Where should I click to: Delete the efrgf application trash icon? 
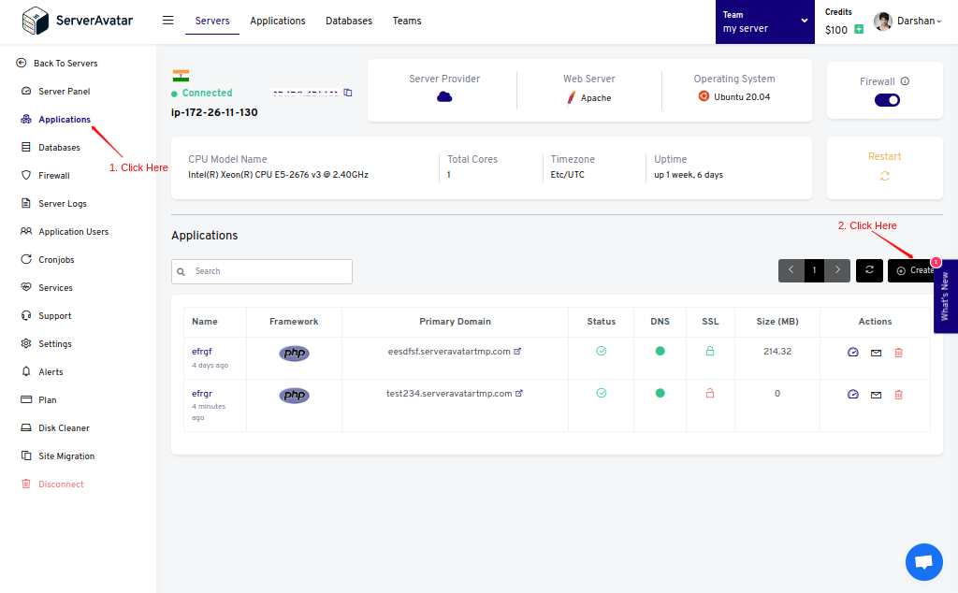[x=899, y=353]
